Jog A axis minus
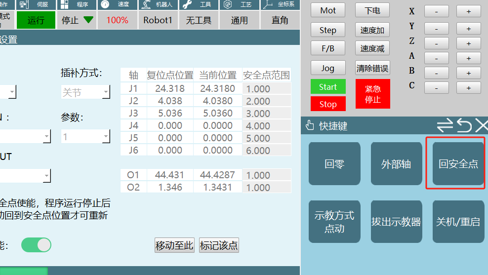The image size is (488, 275). click(x=437, y=58)
